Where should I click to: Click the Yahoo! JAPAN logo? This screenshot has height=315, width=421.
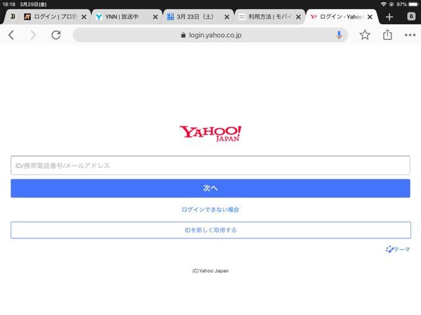pos(210,133)
